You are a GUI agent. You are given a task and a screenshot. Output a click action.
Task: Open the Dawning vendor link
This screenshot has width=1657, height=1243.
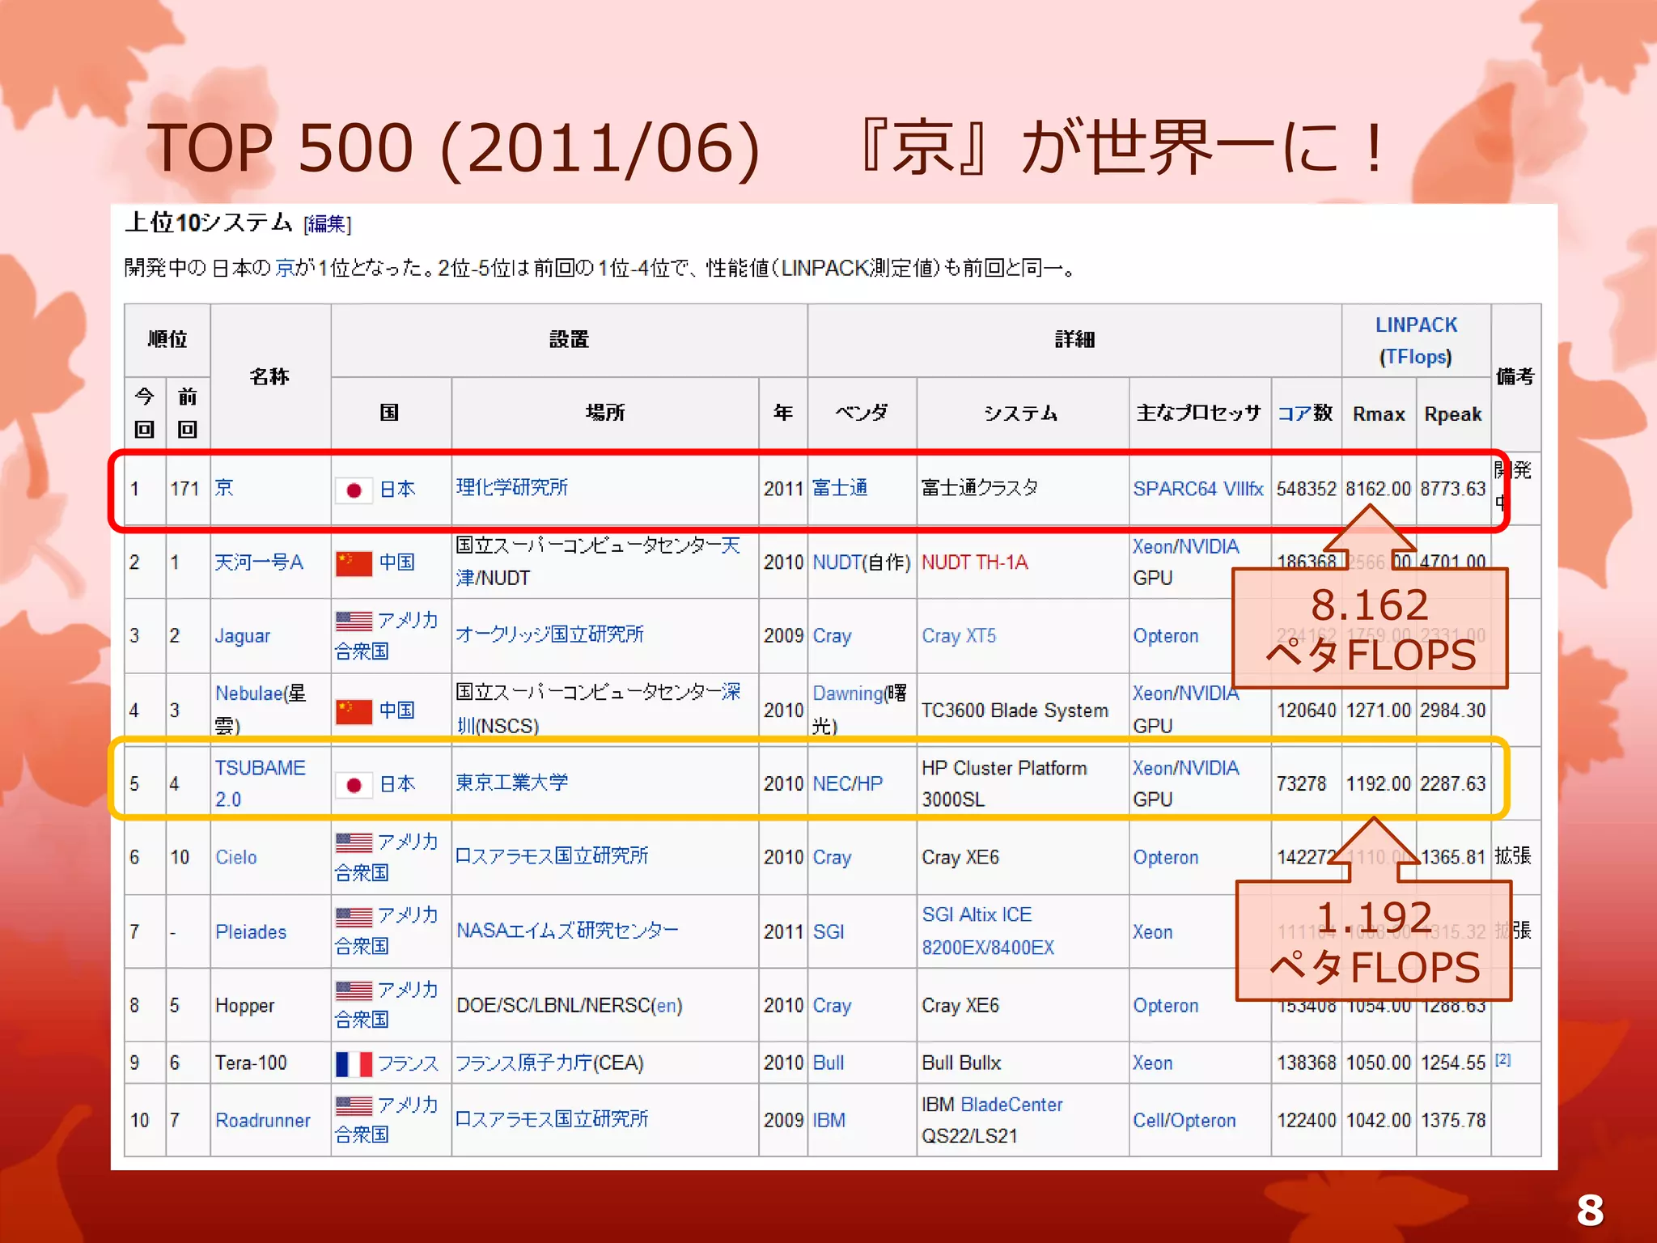pos(847,694)
